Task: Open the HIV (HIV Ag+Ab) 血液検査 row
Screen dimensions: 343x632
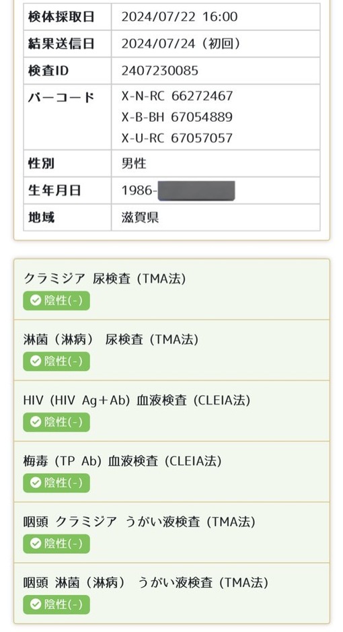Action: pyautogui.click(x=171, y=411)
